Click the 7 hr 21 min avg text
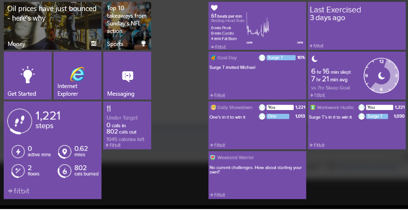 click(x=329, y=79)
